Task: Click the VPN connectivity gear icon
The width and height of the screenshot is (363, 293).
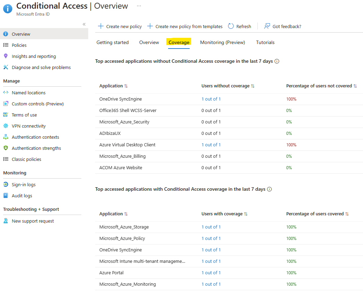Action: tap(6, 126)
